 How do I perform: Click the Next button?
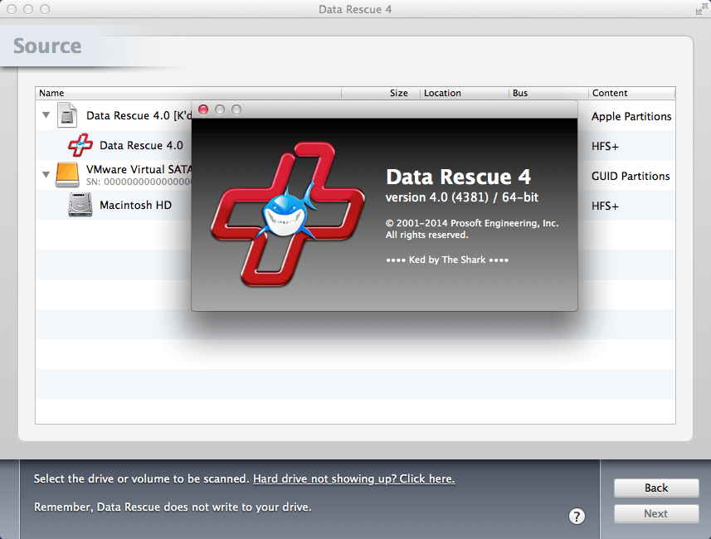pyautogui.click(x=656, y=513)
